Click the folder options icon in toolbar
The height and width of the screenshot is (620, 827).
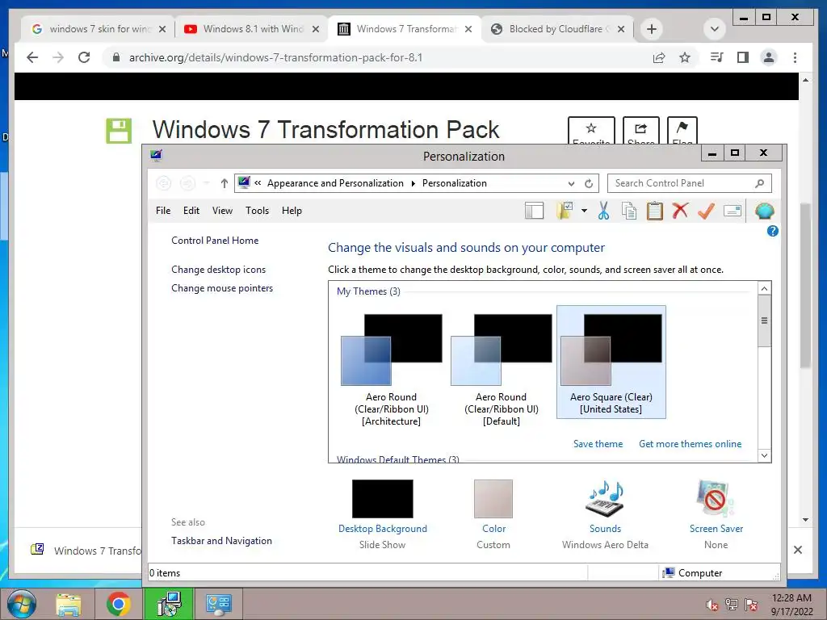click(x=565, y=211)
